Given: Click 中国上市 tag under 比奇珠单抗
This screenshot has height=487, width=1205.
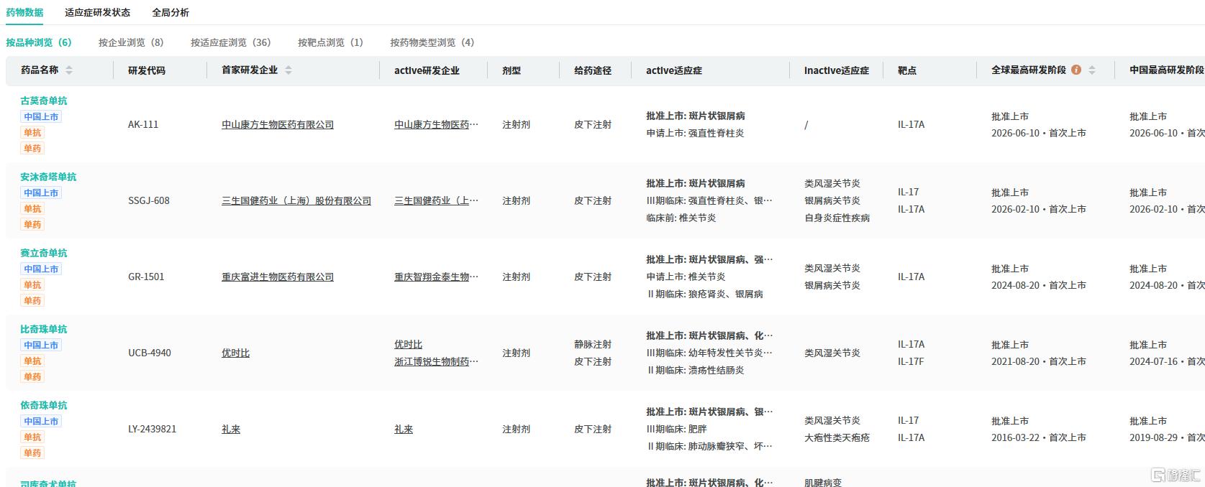Looking at the screenshot, I should (41, 345).
